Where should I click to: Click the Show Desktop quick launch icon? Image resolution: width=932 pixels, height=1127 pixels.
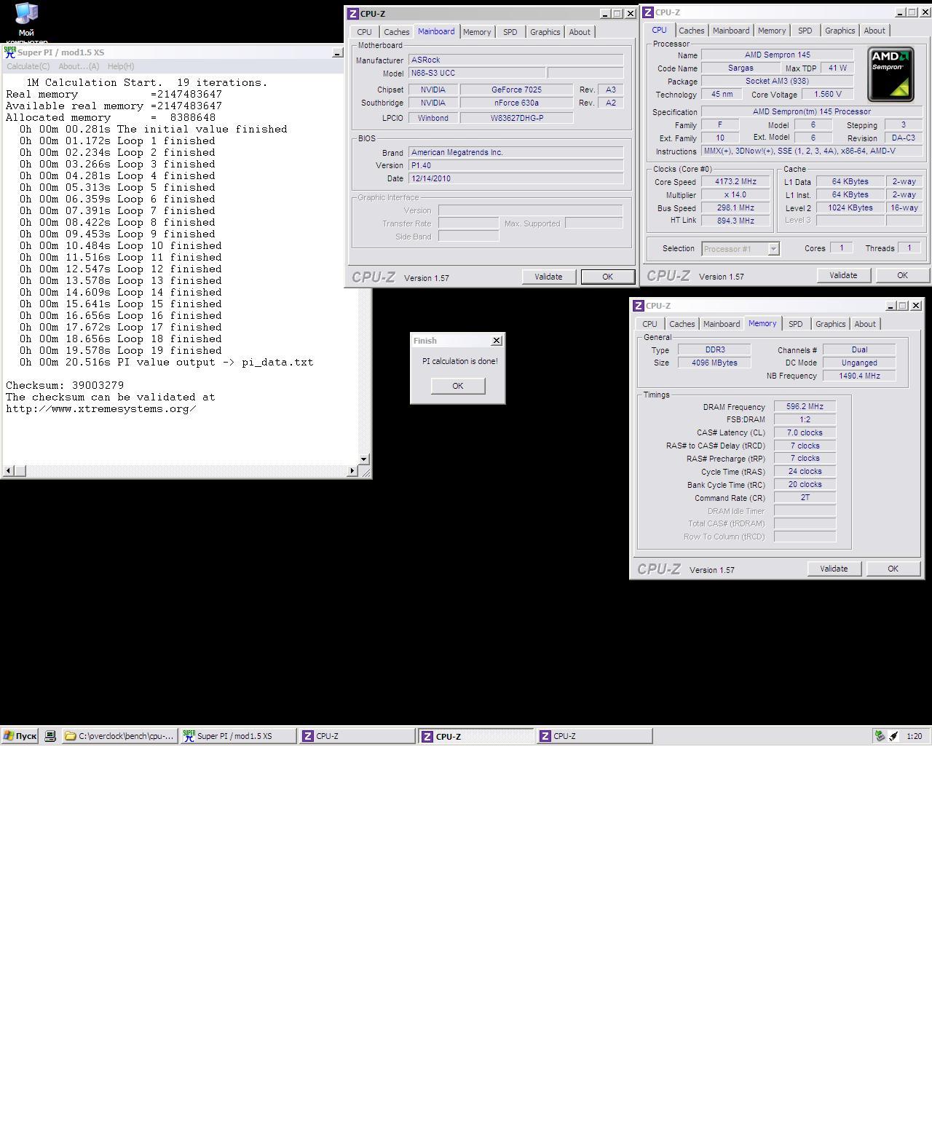(x=50, y=736)
